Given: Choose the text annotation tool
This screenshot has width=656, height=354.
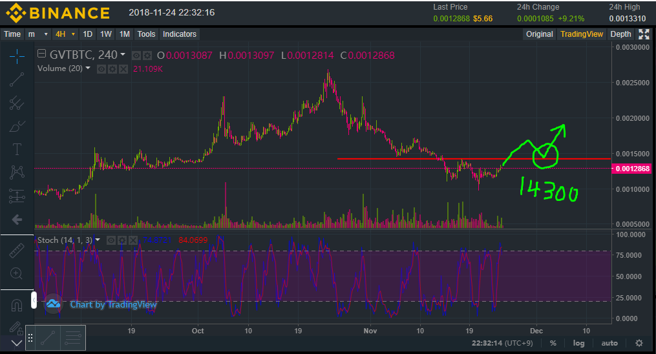Looking at the screenshot, I should coord(17,149).
